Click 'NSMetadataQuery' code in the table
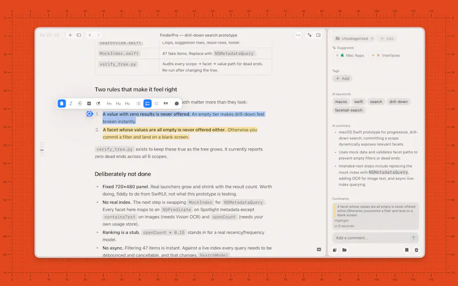 pos(234,53)
